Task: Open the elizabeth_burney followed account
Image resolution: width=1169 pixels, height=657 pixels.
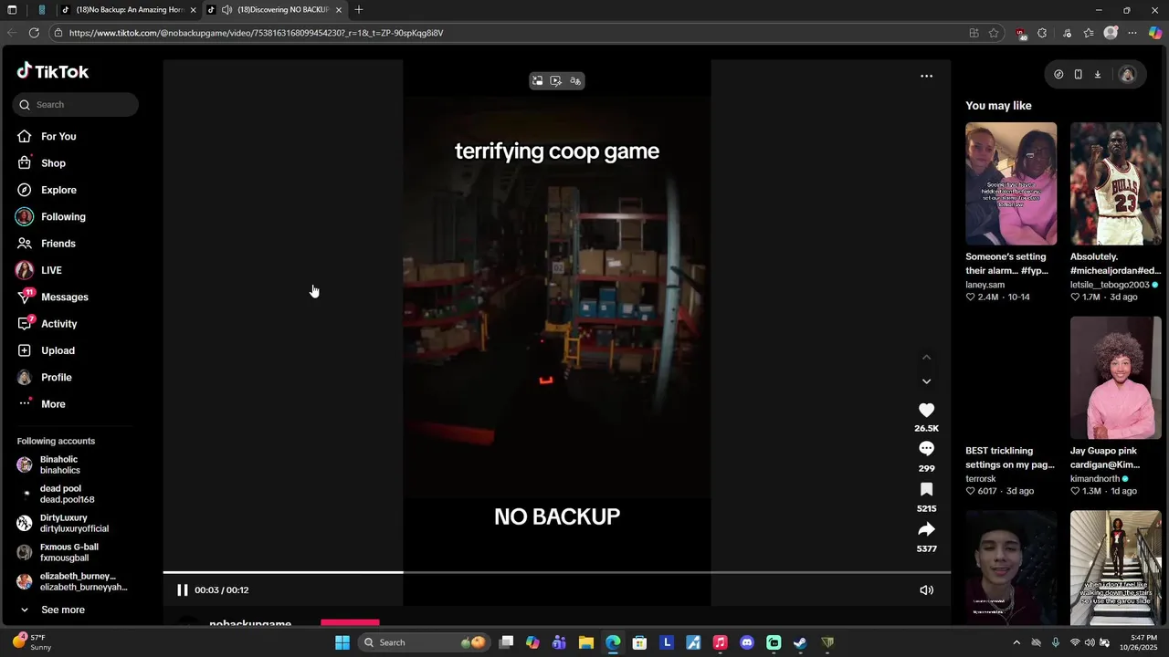Action: pos(72,581)
